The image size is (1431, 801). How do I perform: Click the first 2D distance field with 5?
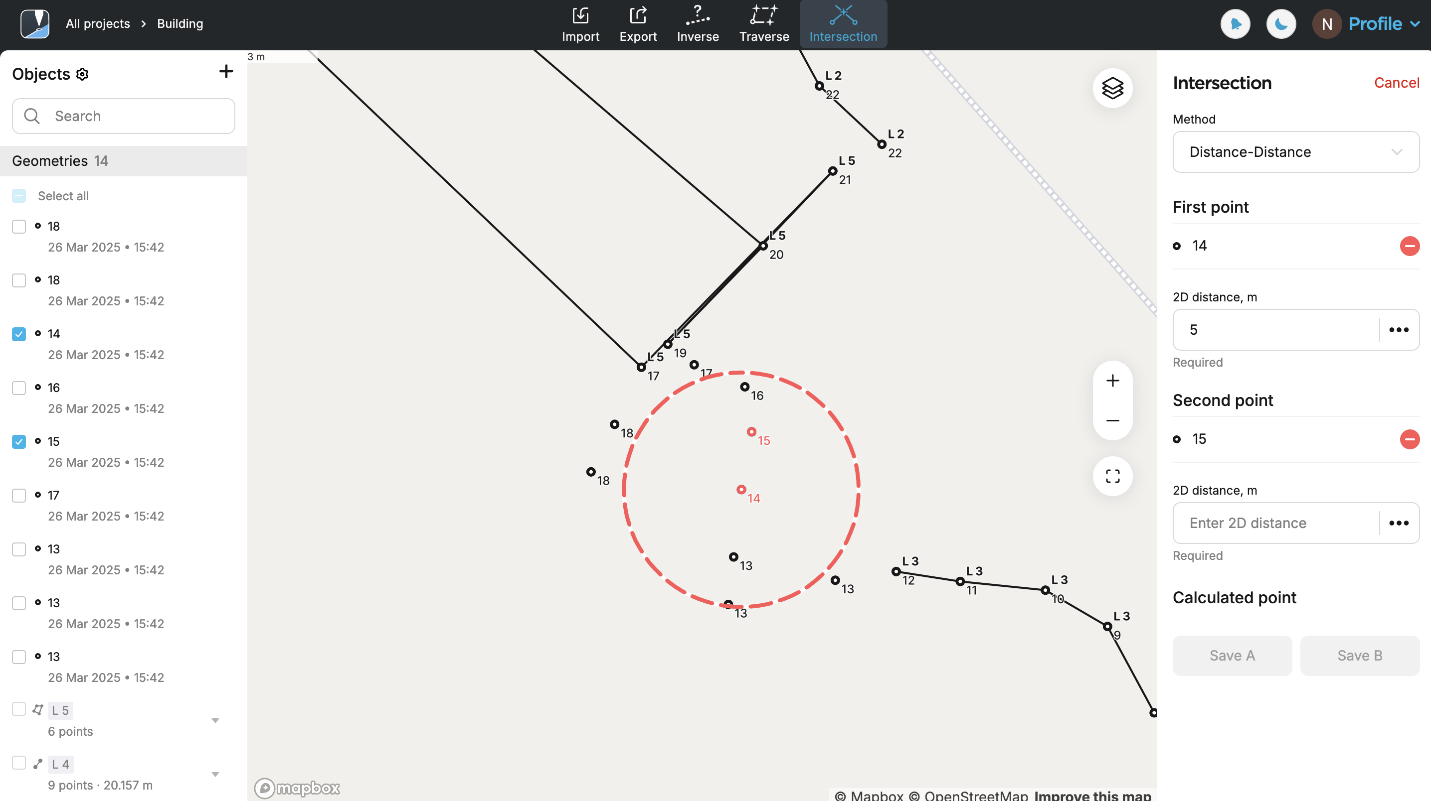1276,330
